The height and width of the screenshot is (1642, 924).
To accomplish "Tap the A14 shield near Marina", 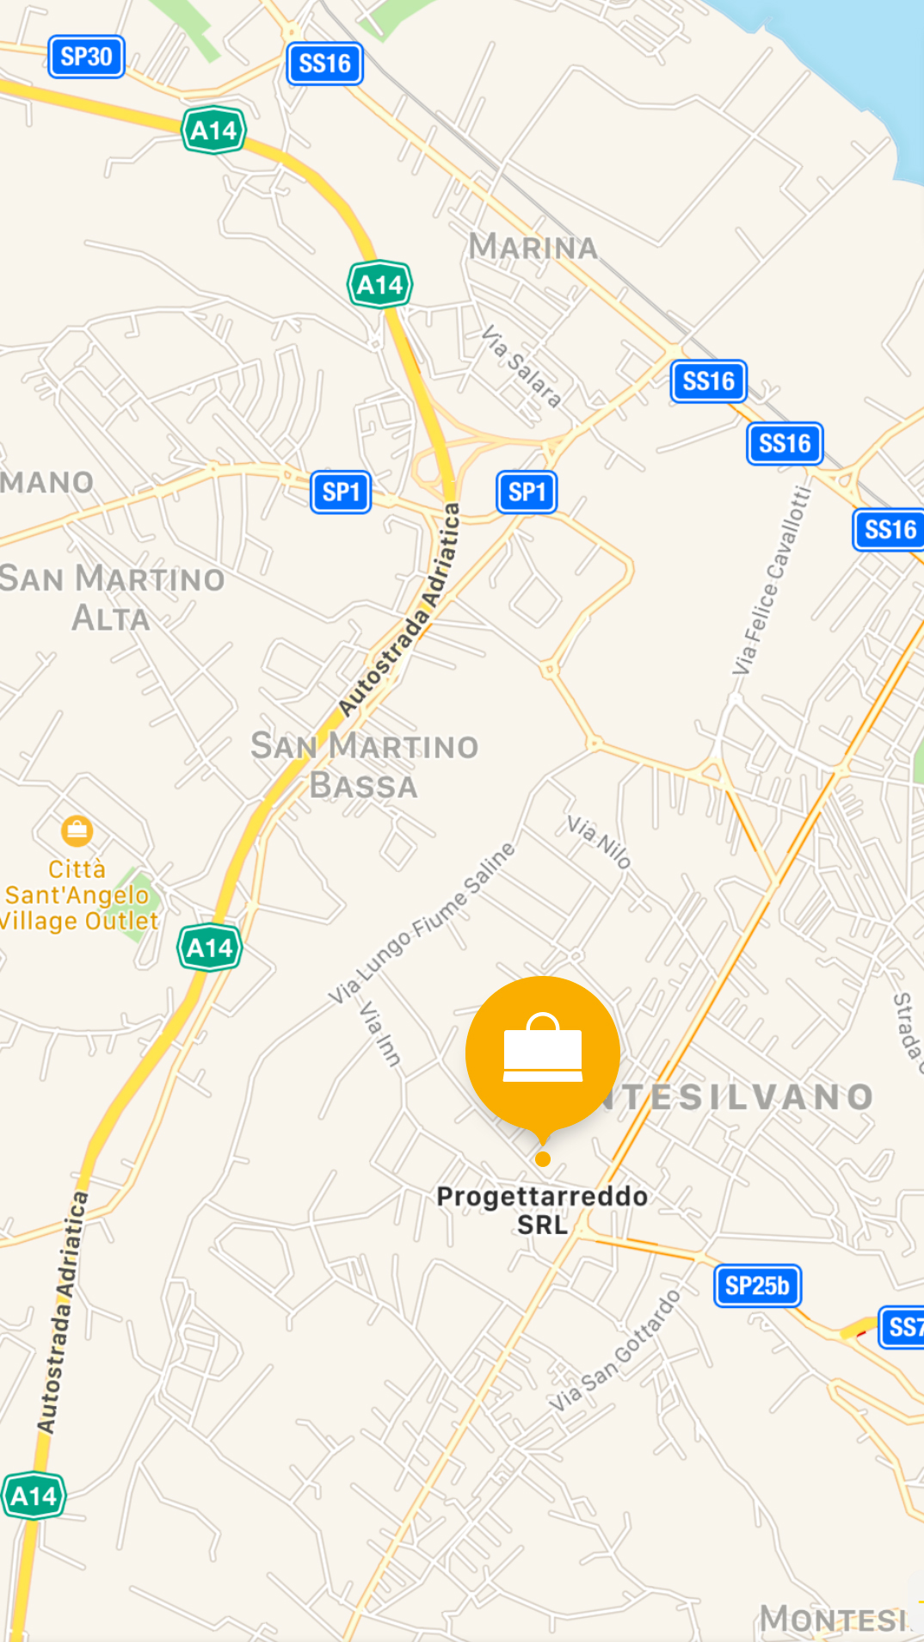I will (380, 285).
